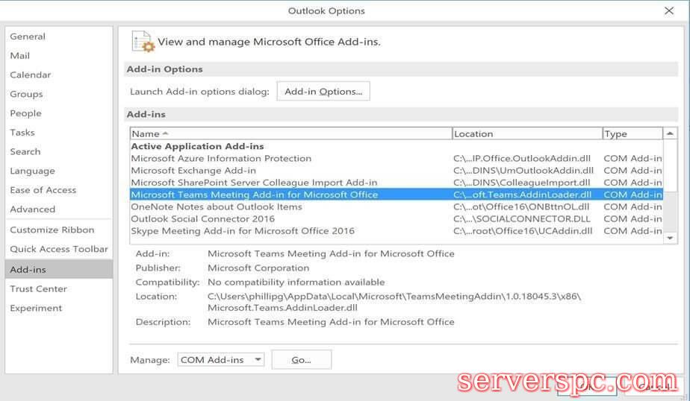Screen dimensions: 690x401
Task: Close the Outlook Options dialog
Action: coord(668,10)
